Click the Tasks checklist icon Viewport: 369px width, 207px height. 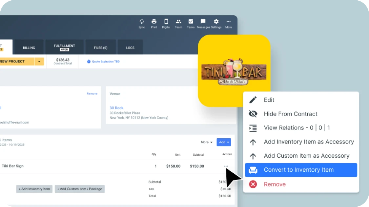coord(191,22)
